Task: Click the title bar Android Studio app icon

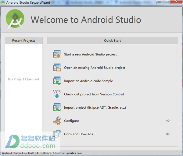Action: click(x=3, y=2)
